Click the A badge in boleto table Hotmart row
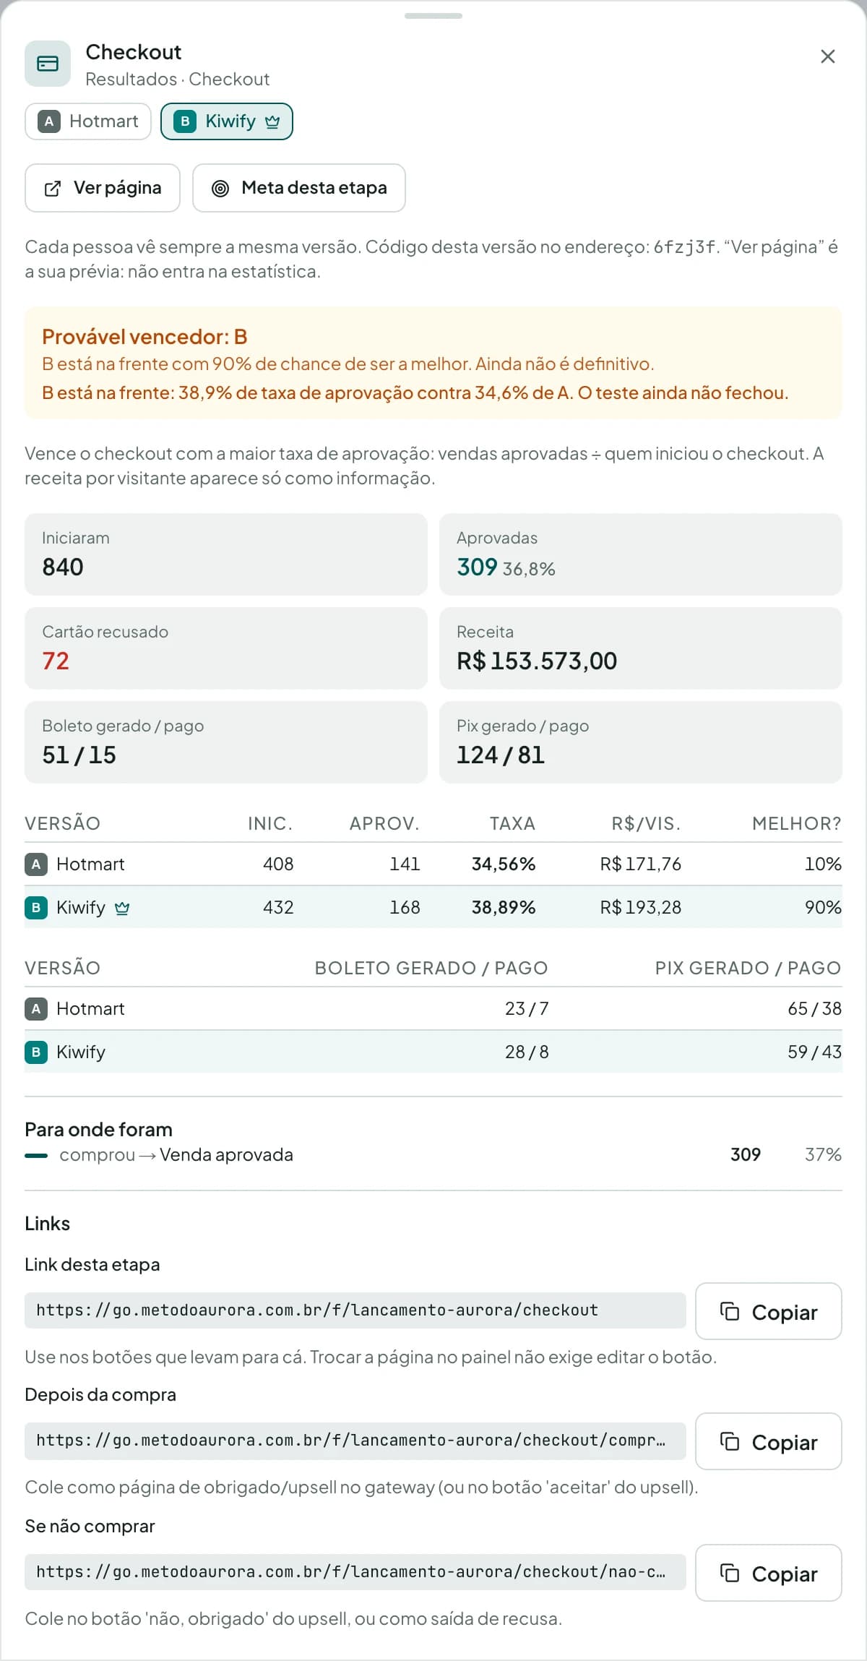867x1661 pixels. point(36,1009)
